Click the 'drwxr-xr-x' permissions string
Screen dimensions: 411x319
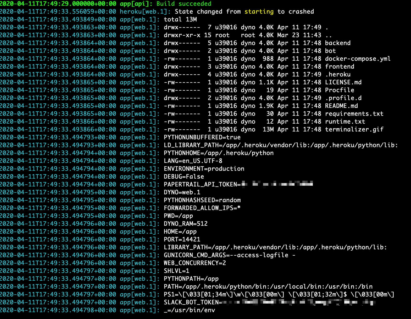click(182, 35)
